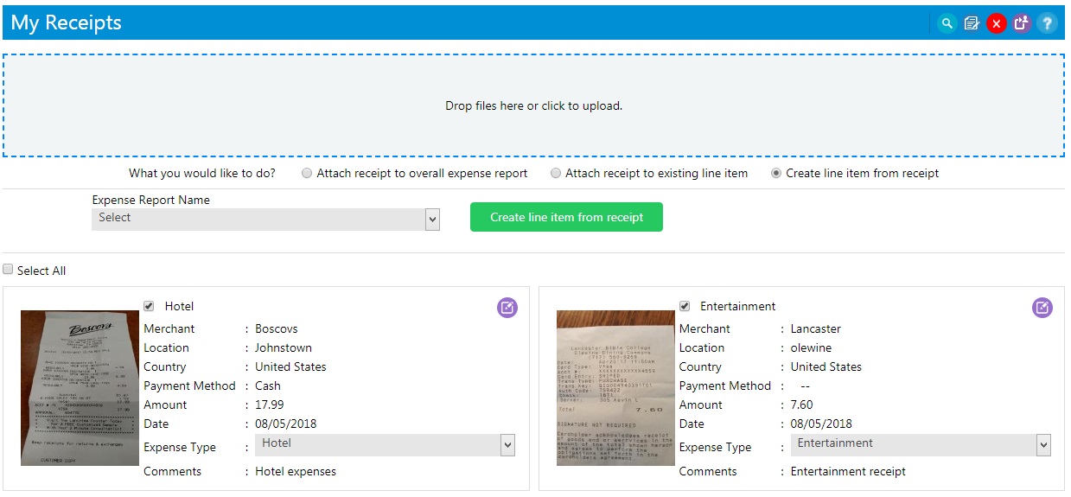Screen dimensions: 1071x497
Task: Select 'Attach receipt to existing line item'
Action: (x=556, y=174)
